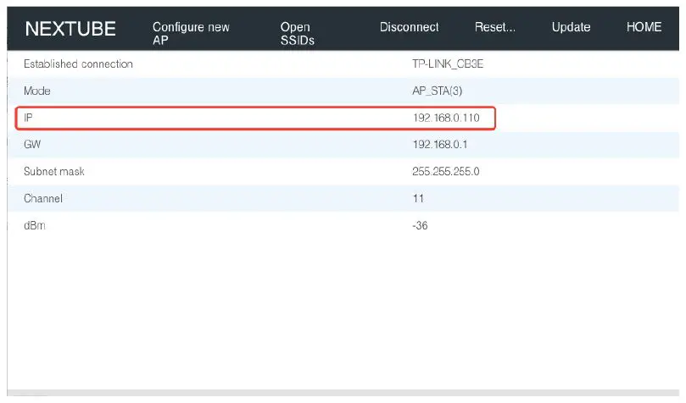The width and height of the screenshot is (686, 403).
Task: Select the Reset... menu item
Action: 495,27
